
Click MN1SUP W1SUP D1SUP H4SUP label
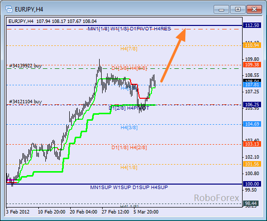point(129,188)
